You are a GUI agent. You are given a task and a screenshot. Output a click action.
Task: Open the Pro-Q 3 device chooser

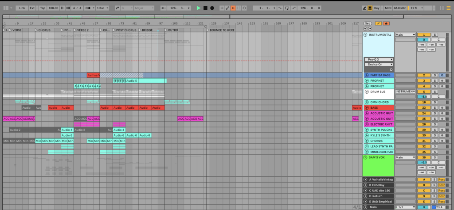(x=379, y=59)
